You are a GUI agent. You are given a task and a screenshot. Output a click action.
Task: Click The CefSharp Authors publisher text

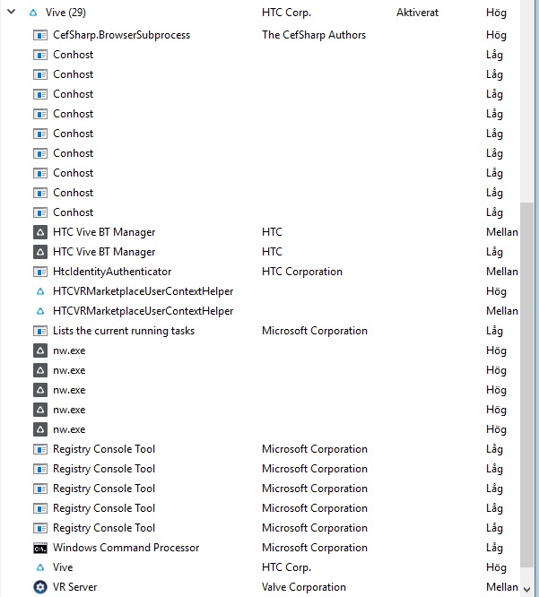314,35
